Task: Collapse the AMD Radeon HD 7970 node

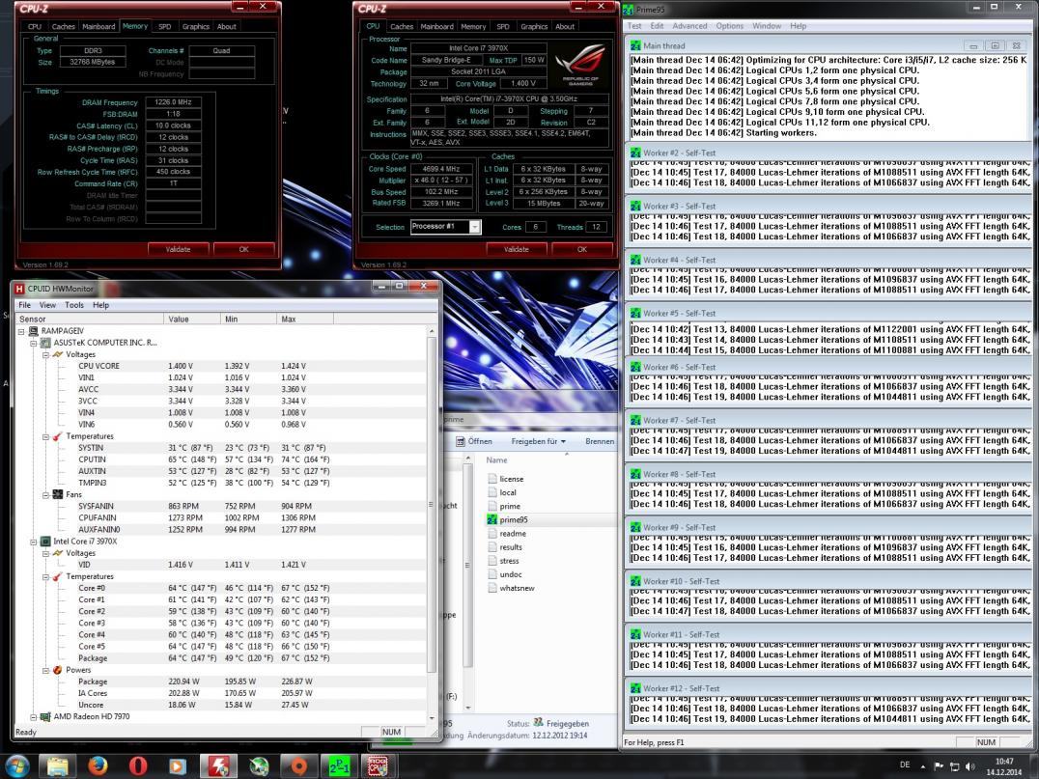Action: 33,717
